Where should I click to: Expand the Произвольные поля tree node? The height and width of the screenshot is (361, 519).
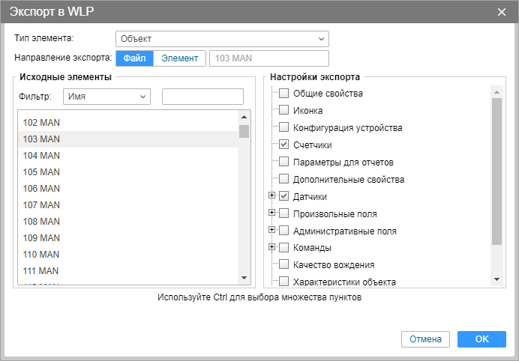pyautogui.click(x=272, y=213)
